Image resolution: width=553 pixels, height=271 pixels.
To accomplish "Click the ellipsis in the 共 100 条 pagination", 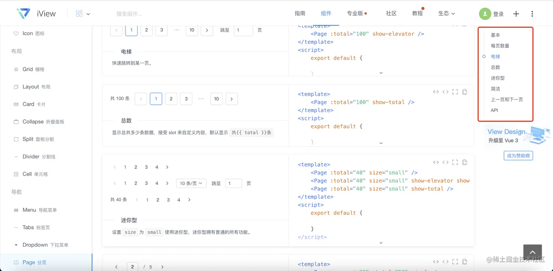I will (201, 99).
